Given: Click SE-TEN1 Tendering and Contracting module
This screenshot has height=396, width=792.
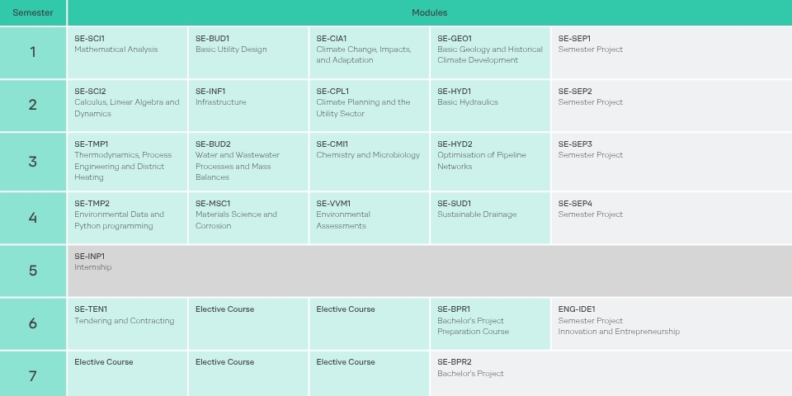Looking at the screenshot, I should (127, 324).
